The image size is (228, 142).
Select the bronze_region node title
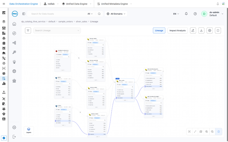pos(93,39)
